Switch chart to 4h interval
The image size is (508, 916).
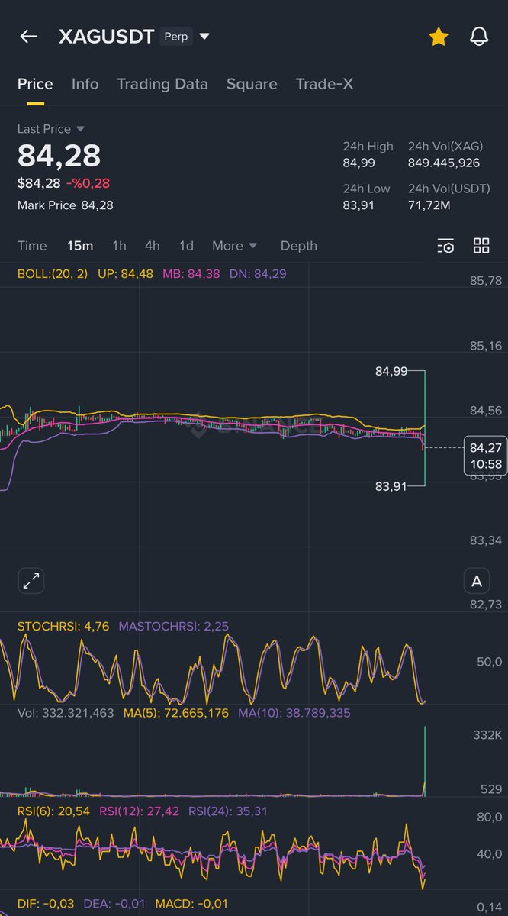[153, 246]
